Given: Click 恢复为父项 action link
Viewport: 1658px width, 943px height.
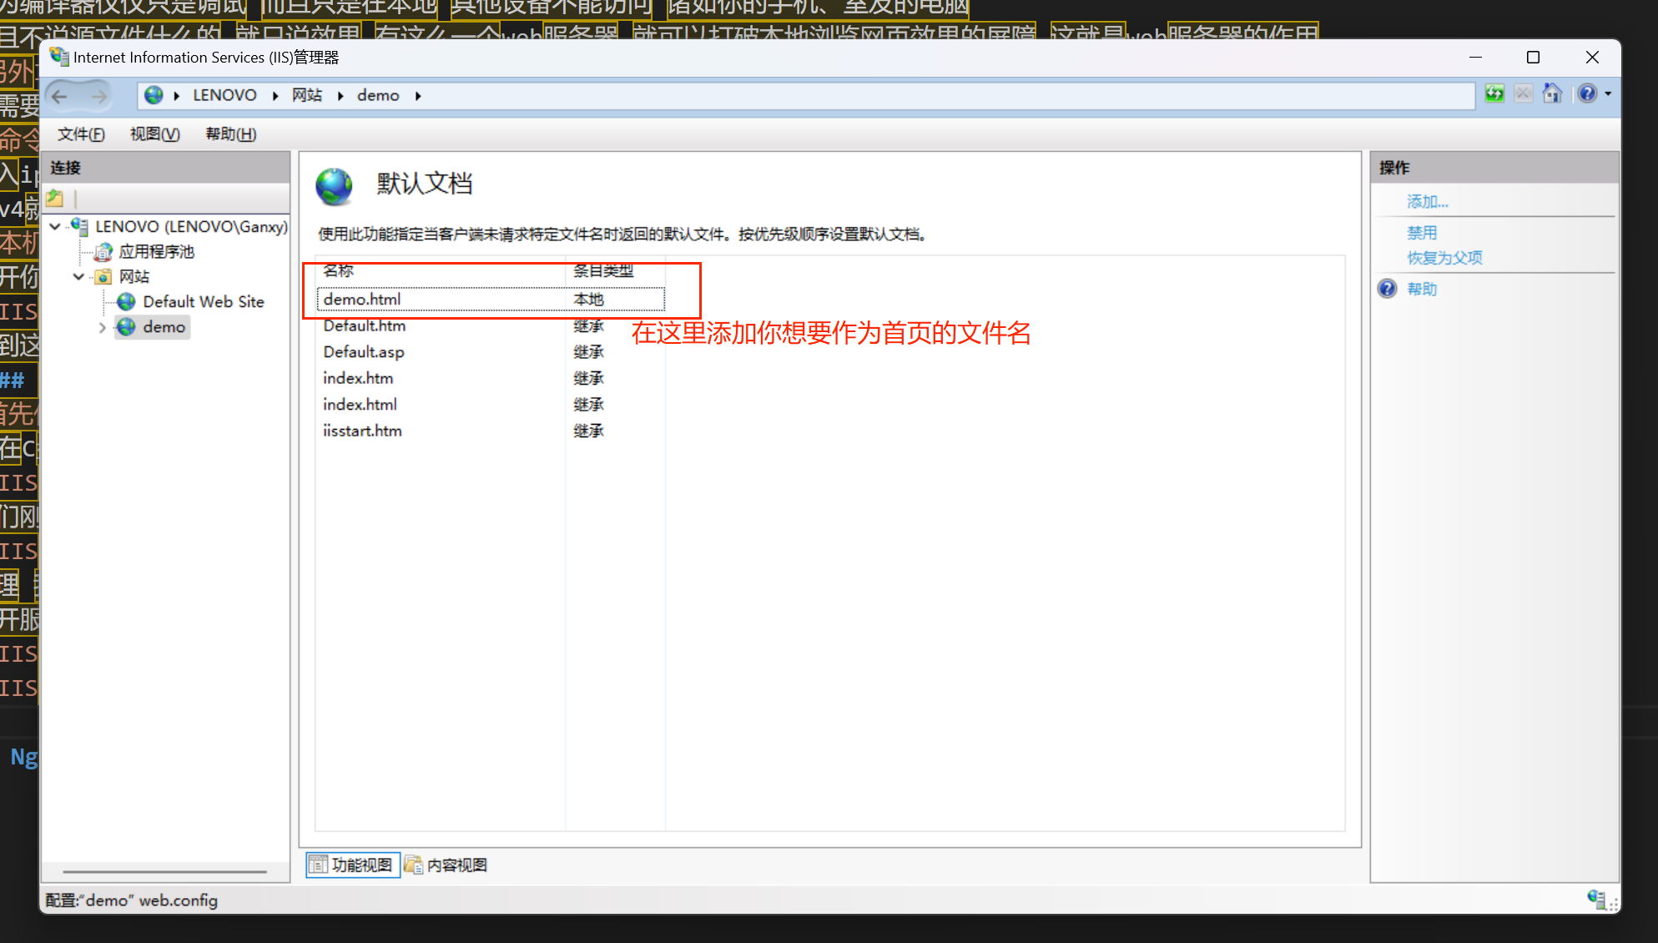Looking at the screenshot, I should pos(1445,258).
